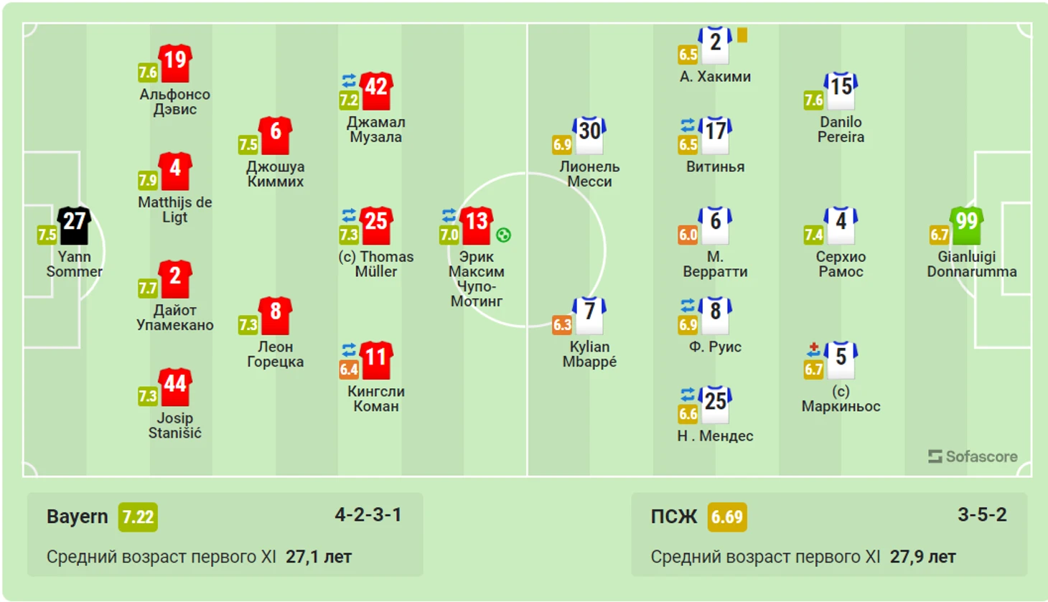Screen dimensions: 1048x602
Task: Click the substitution arrows above Müller's rating
Action: 349,215
